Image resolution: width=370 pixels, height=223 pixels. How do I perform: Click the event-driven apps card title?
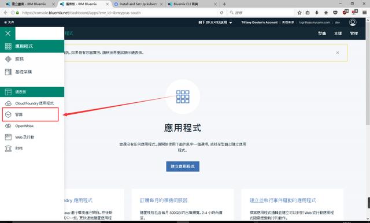[x=283, y=200]
